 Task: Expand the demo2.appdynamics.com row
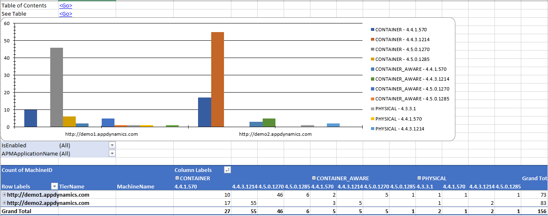[x=5, y=203]
